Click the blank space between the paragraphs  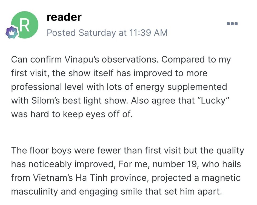(x=128, y=132)
